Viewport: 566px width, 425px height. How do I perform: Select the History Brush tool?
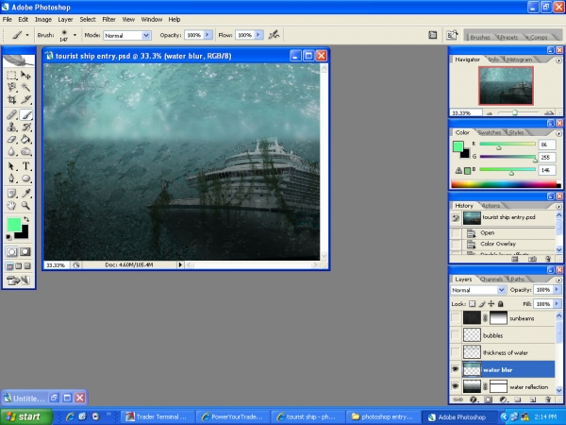coord(25,127)
